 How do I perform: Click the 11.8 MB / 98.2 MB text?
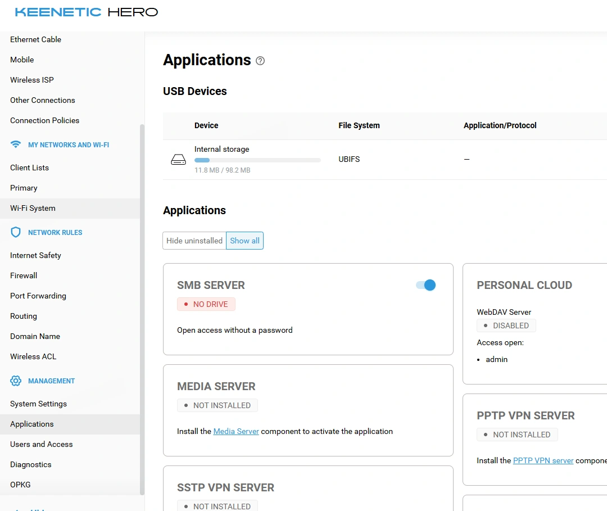pos(222,170)
